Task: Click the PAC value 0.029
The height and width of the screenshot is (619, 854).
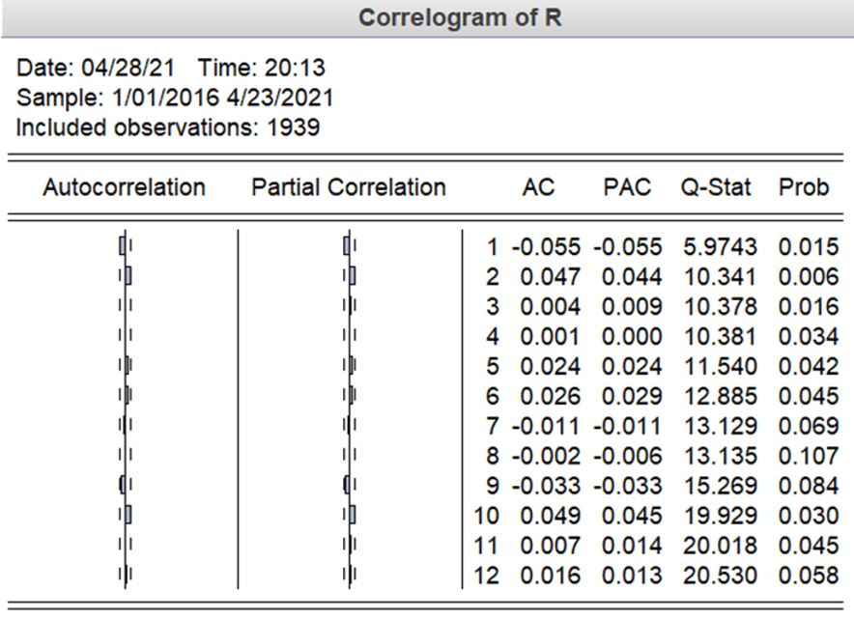Action: pyautogui.click(x=632, y=396)
